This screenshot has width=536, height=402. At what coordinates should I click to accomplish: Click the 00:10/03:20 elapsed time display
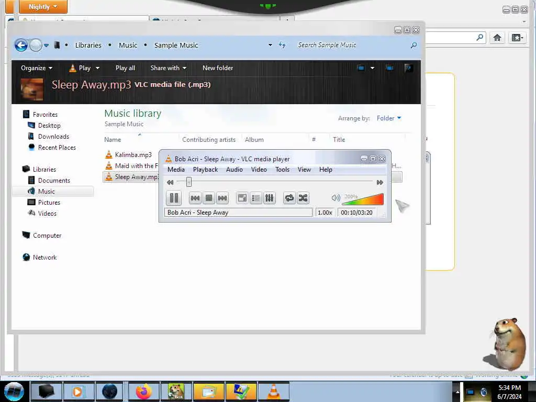[356, 213]
